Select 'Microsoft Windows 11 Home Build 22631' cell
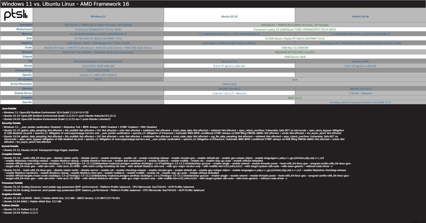Viewport: 426px width, 223px height. 98,61
